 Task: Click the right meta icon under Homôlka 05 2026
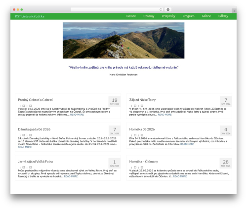tap(142, 135)
